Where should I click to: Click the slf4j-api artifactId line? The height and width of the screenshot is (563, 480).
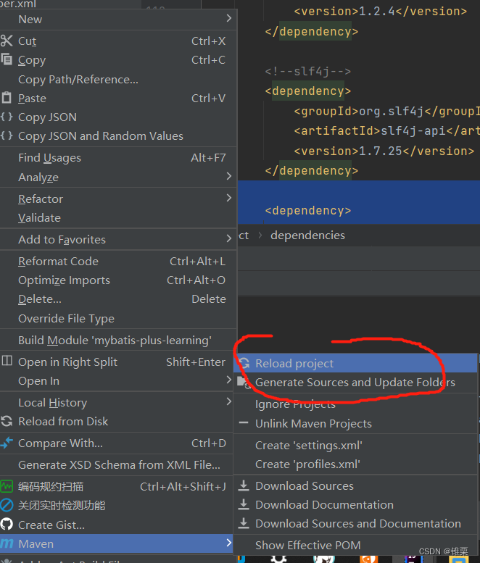[387, 130]
